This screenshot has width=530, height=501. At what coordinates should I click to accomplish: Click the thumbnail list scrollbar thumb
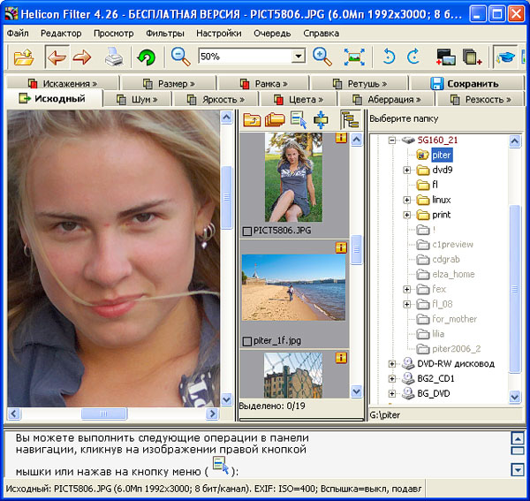pos(356,249)
